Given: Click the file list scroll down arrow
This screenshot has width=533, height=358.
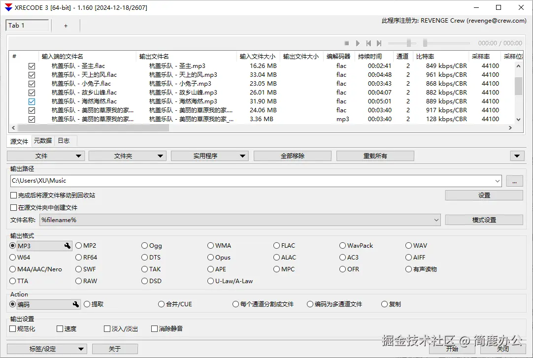Looking at the screenshot, I should (518, 119).
